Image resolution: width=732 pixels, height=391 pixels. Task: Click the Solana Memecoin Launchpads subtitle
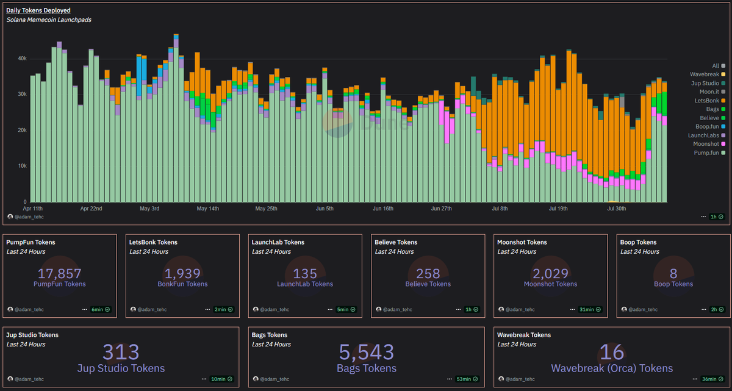click(x=49, y=20)
